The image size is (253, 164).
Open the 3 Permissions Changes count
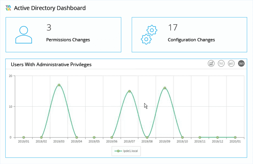[49, 28]
